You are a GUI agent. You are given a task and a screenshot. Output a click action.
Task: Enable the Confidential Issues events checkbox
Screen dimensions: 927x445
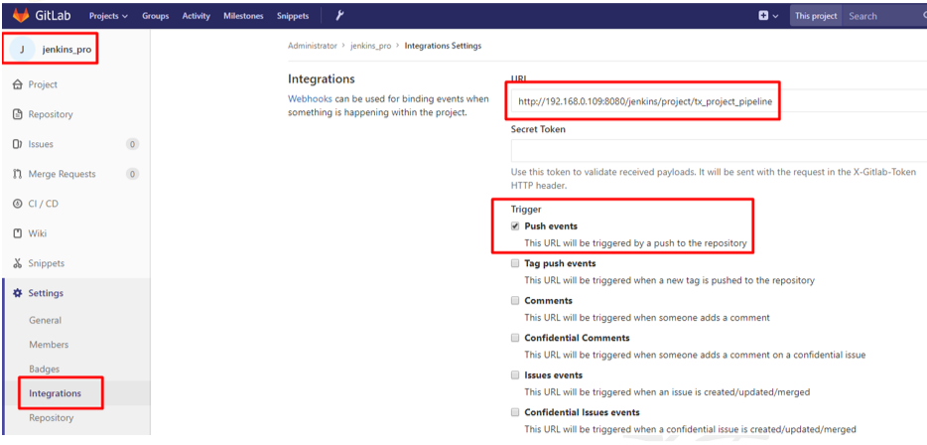click(x=515, y=412)
